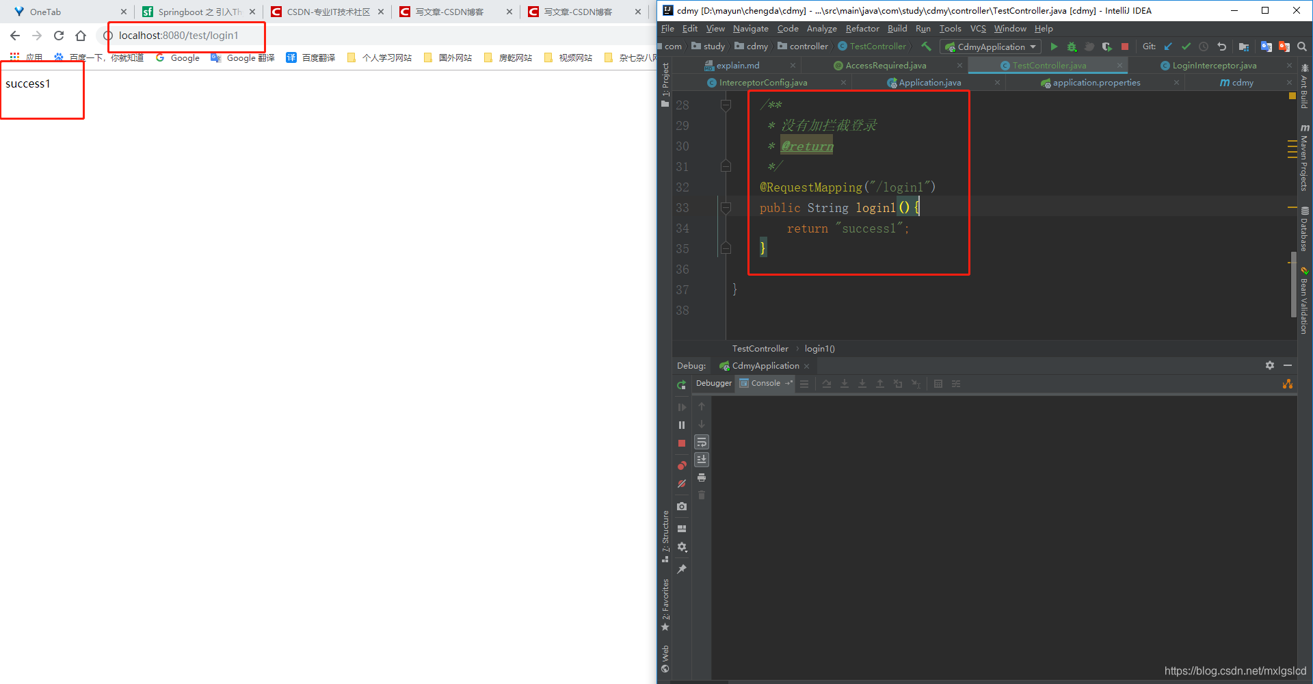Click blue Translate plugin icon
1313x684 pixels.
tap(1266, 47)
